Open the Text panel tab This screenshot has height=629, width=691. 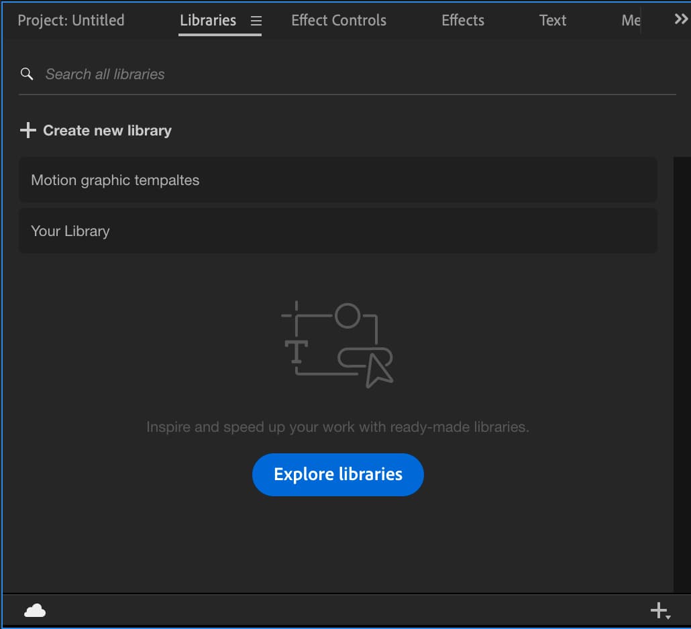552,20
